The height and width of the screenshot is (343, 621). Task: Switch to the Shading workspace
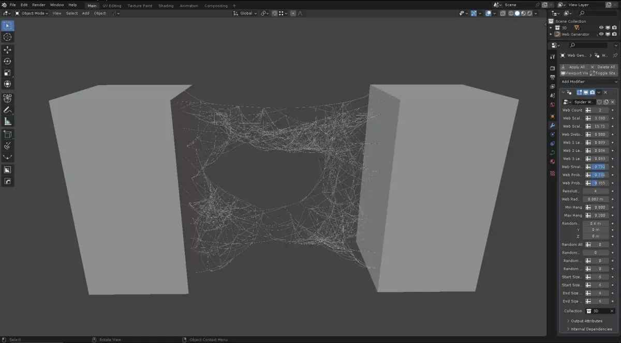click(166, 6)
